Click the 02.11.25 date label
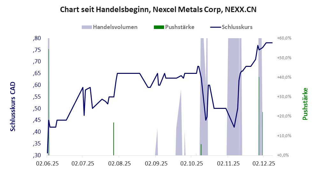 tap(228, 164)
